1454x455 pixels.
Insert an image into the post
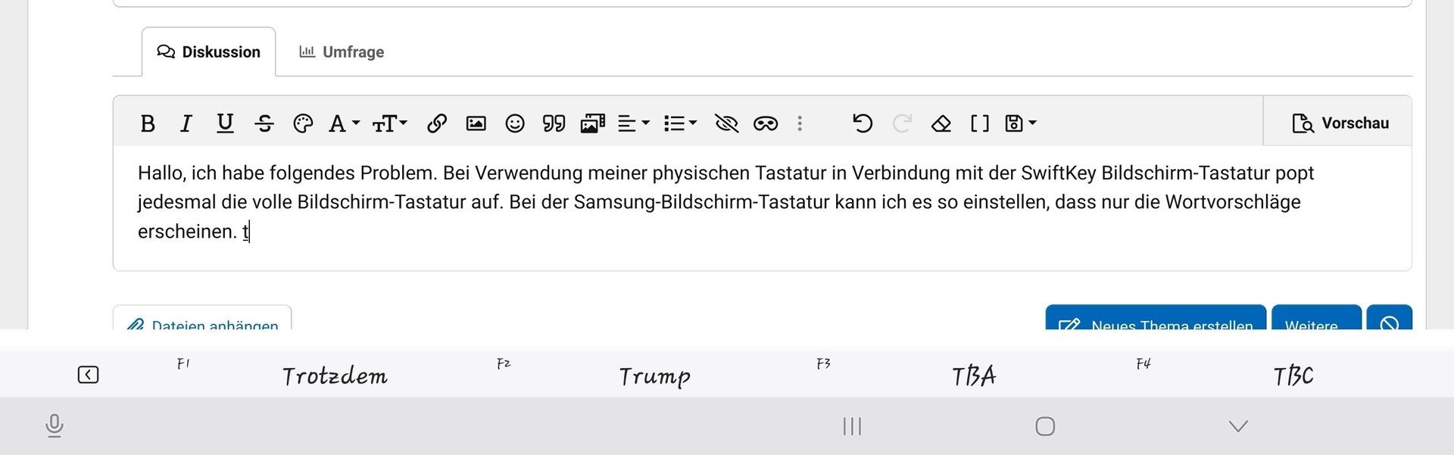point(476,123)
